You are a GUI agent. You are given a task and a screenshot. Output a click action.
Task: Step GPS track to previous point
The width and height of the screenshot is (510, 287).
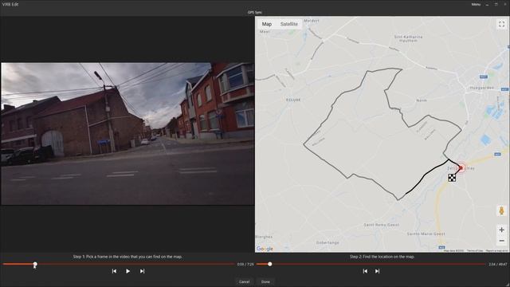(365, 271)
